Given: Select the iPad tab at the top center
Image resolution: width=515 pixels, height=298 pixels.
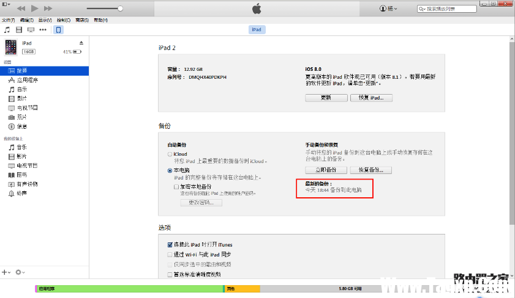Looking at the screenshot, I should pyautogui.click(x=257, y=29).
